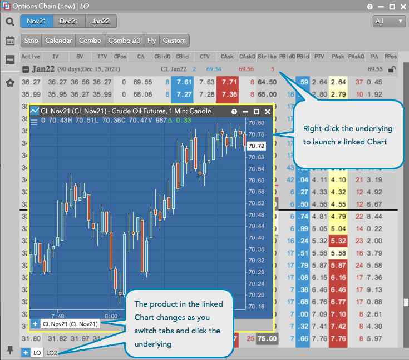Switch to the Dec21 expiry tab
This screenshot has height=360, width=409.
70,22
